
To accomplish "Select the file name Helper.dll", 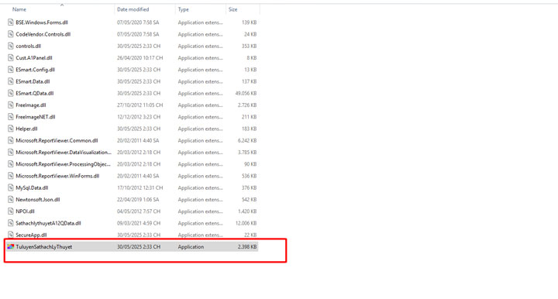I will pyautogui.click(x=26, y=129).
